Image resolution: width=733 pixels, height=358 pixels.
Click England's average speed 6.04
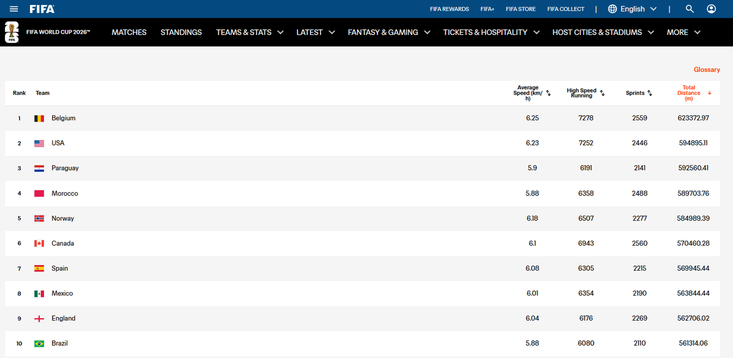[x=532, y=318]
